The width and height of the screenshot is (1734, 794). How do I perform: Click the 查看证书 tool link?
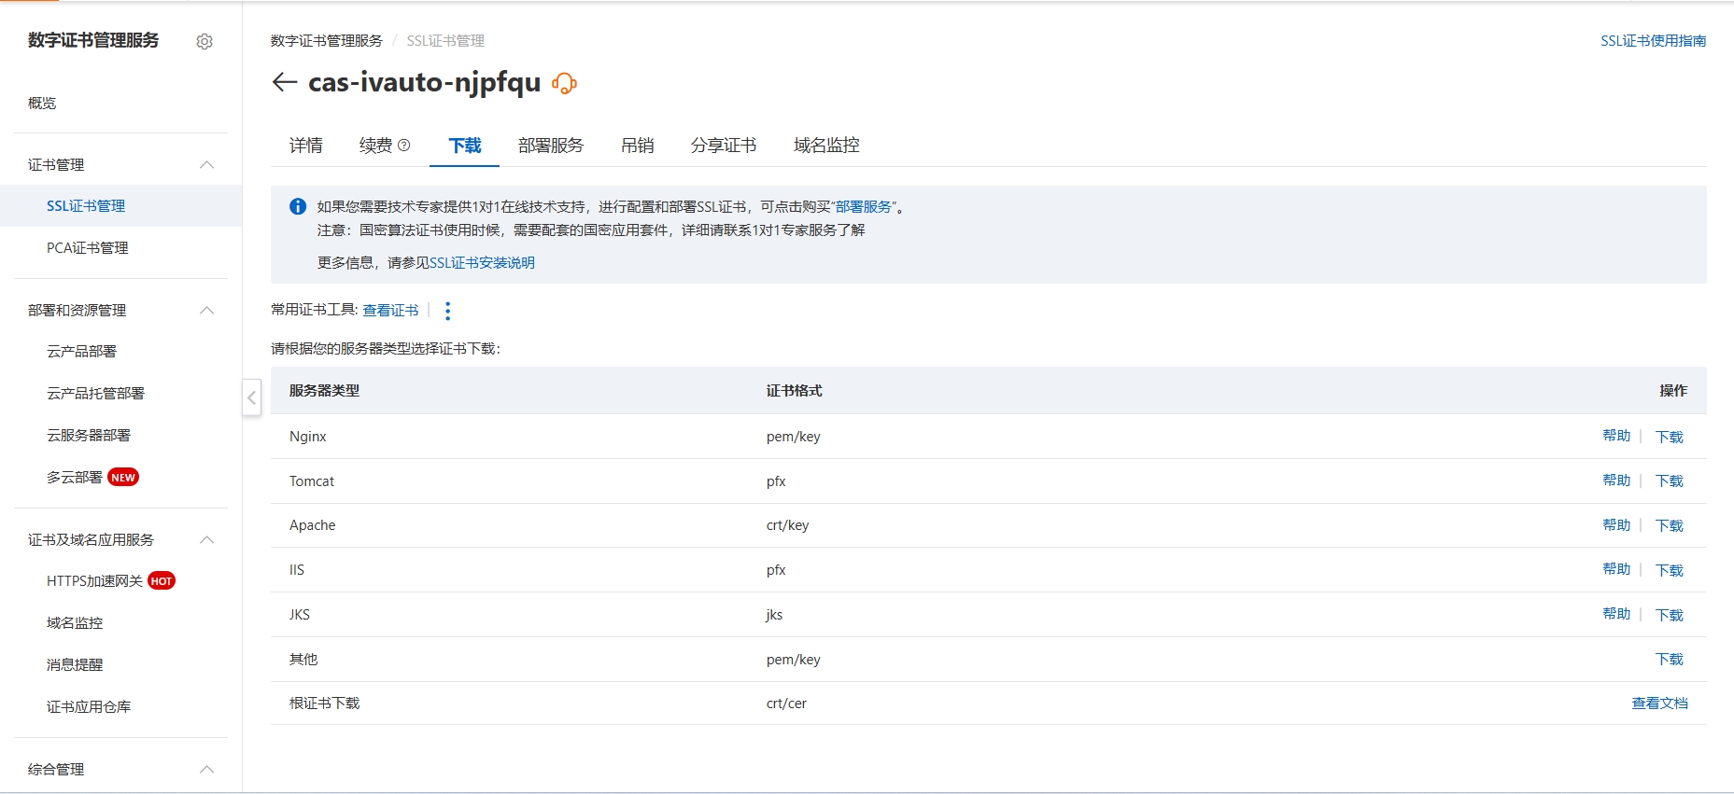[390, 311]
